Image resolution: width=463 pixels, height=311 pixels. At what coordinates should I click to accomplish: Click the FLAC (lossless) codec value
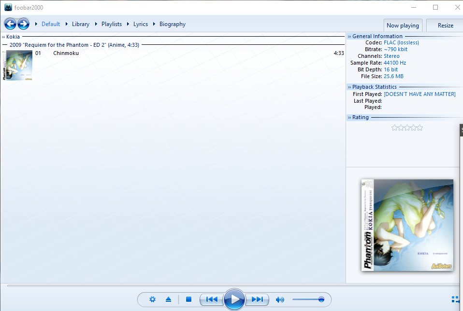(x=401, y=43)
